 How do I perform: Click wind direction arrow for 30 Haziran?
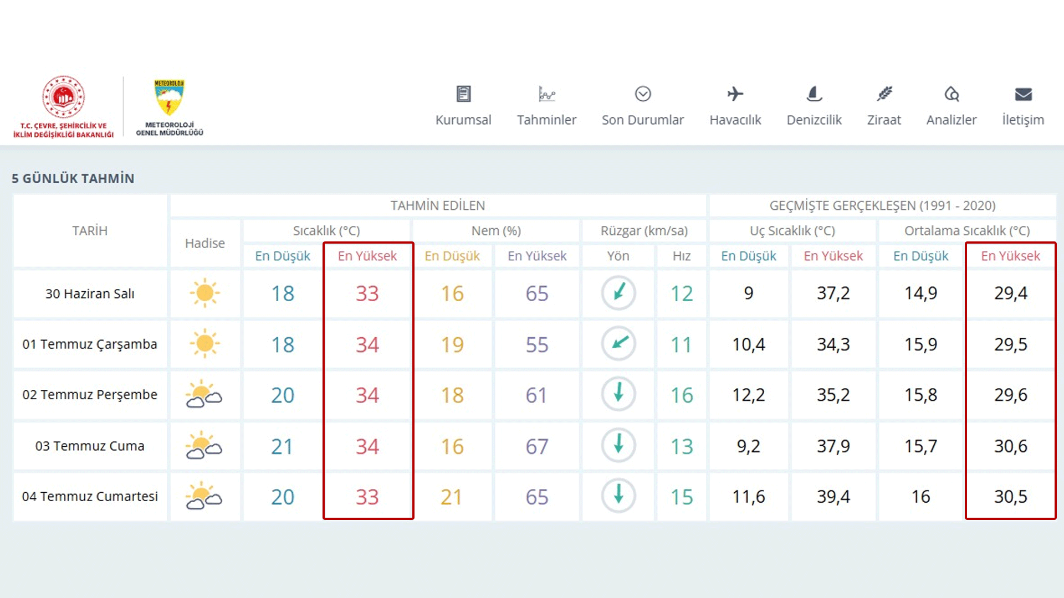coord(618,292)
